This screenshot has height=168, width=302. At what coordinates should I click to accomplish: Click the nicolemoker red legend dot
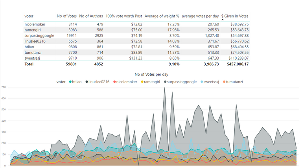point(114,82)
